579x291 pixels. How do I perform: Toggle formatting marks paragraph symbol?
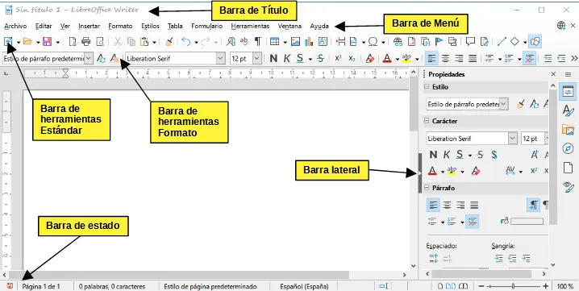pyautogui.click(x=258, y=41)
